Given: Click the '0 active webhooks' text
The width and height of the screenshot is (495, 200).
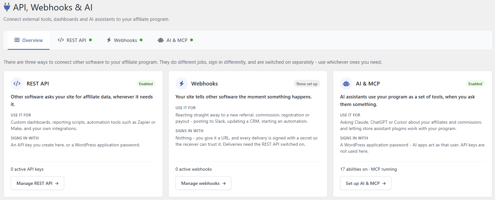Looking at the screenshot, I should click(194, 169).
